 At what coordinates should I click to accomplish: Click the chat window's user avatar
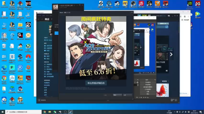[x=55, y=7]
